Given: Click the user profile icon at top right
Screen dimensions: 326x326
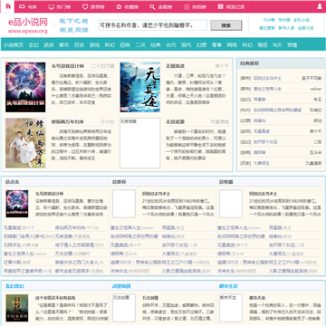Looking at the screenshot, I should 320,6.
